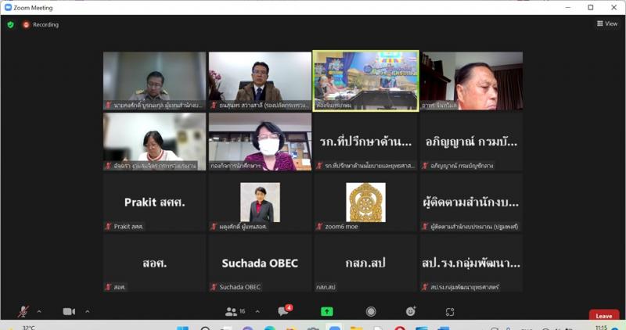Select the สป.รง.กลุ่มพัฒนา... participant tile
The height and width of the screenshot is (330, 626).
coord(471,263)
